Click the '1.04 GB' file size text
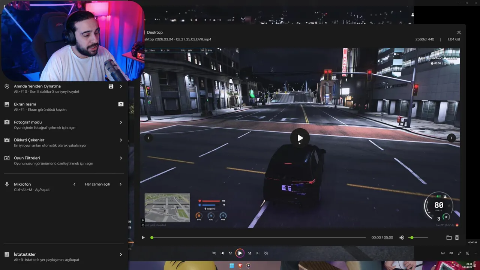The image size is (480, 270). (454, 39)
